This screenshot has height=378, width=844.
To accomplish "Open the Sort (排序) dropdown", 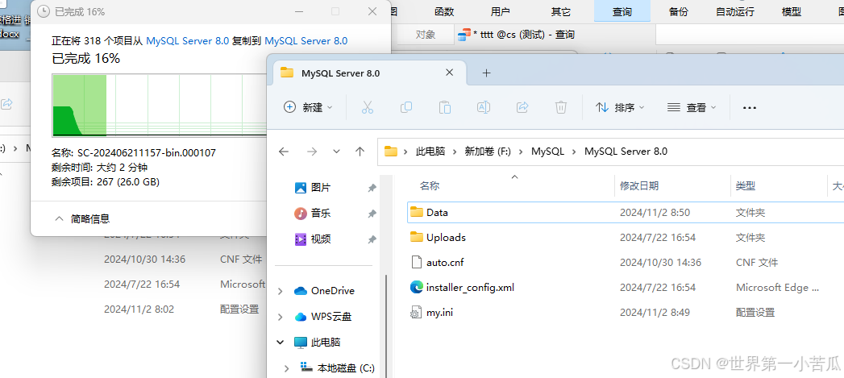I will point(620,107).
